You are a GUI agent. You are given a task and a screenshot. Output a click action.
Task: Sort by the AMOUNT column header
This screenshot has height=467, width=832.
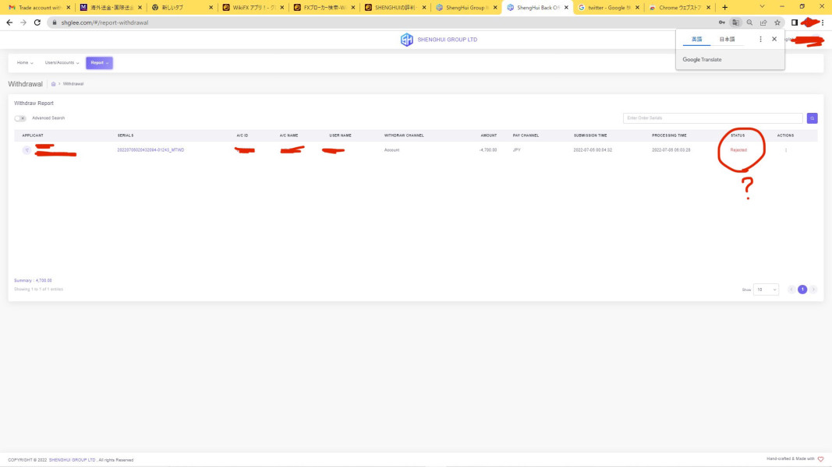point(489,135)
